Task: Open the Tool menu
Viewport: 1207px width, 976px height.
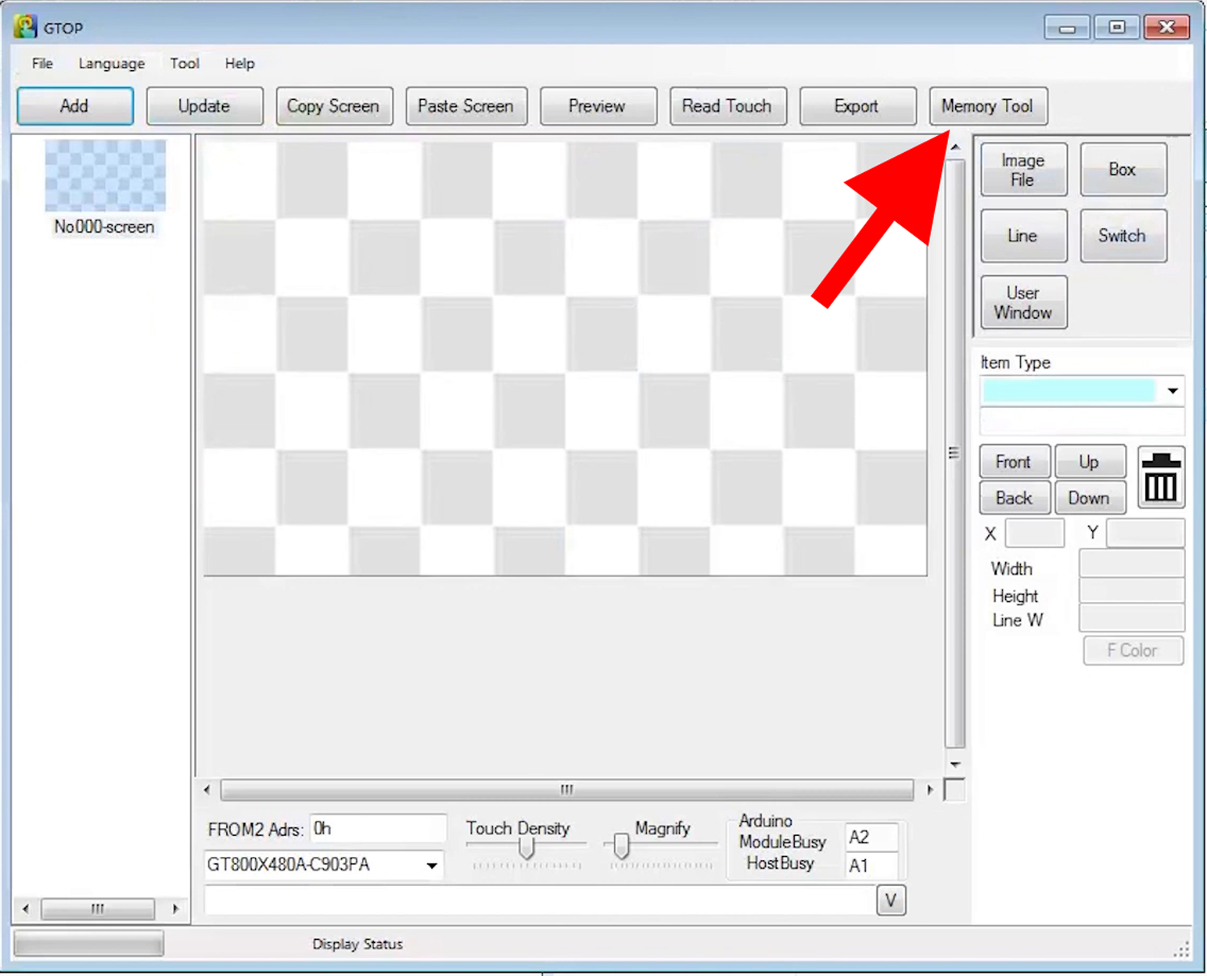Action: click(184, 64)
